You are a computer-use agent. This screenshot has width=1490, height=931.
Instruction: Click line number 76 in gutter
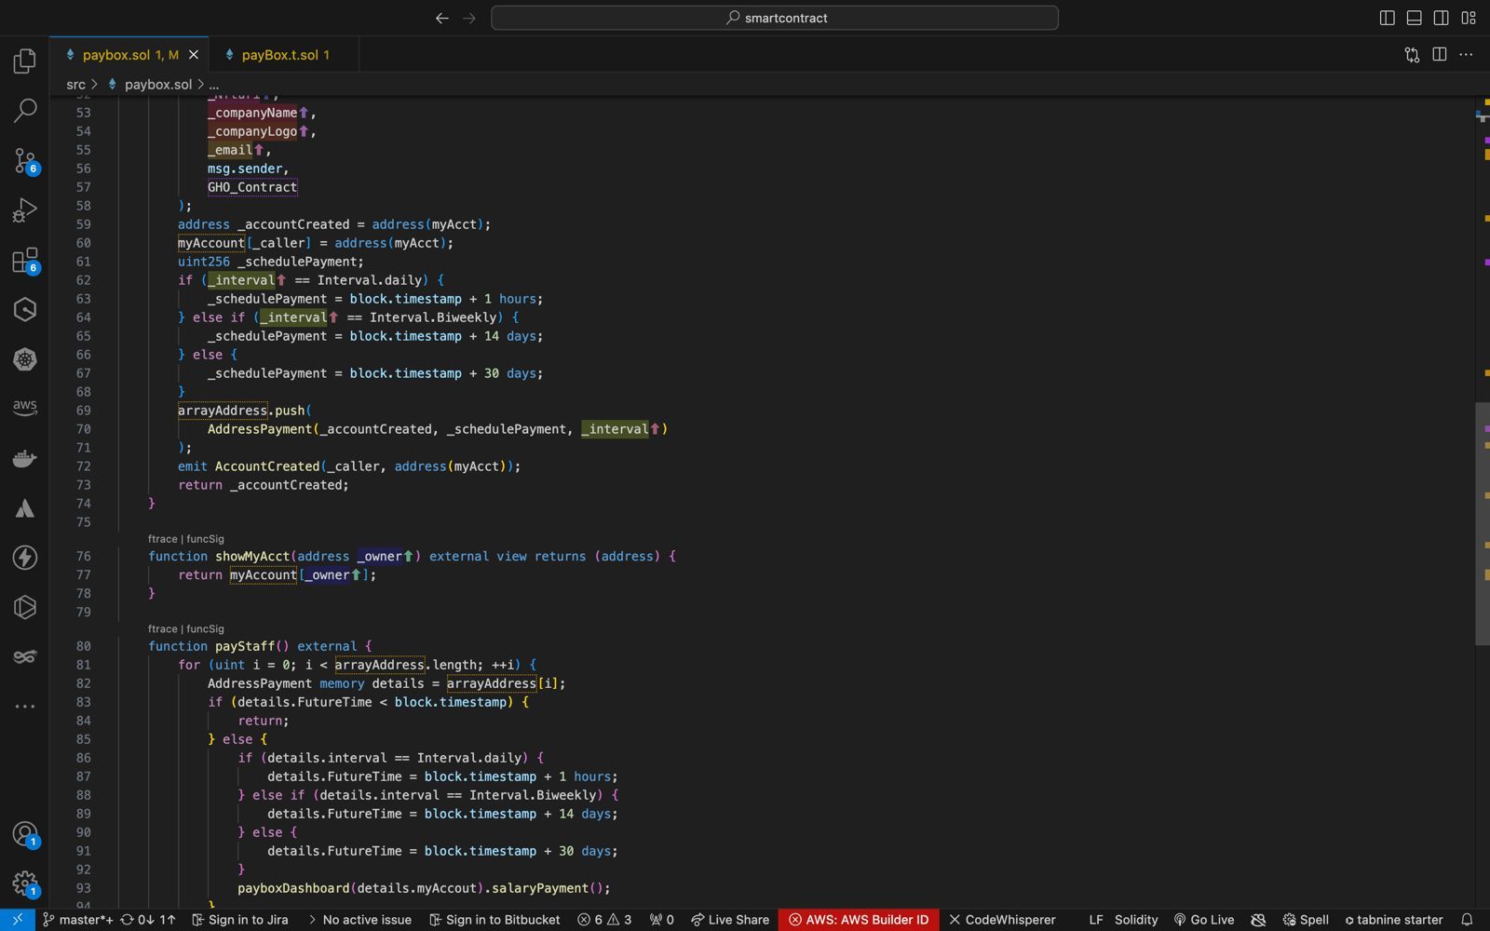click(84, 557)
